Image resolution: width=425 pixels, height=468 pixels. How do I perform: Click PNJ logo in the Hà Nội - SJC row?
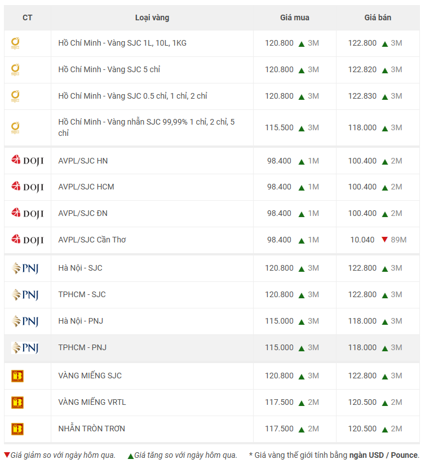pyautogui.click(x=25, y=268)
